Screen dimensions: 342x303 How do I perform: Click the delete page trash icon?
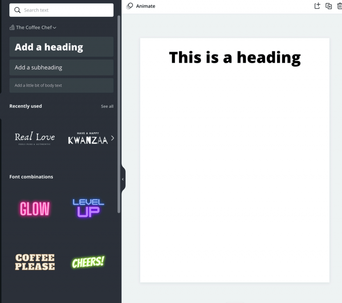coord(339,6)
